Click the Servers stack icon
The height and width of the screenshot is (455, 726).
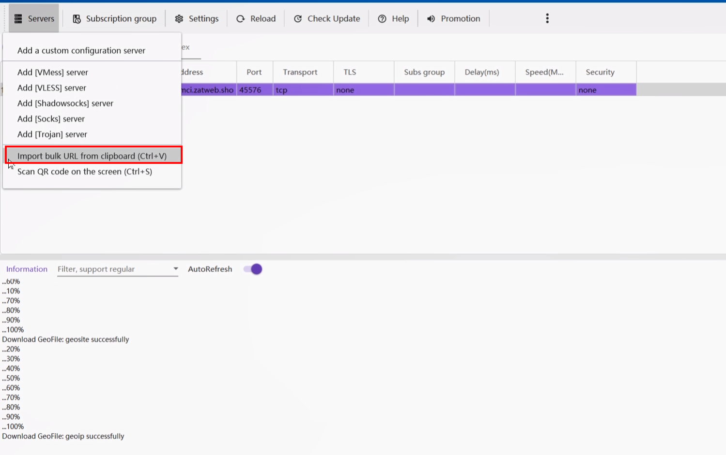coord(18,19)
